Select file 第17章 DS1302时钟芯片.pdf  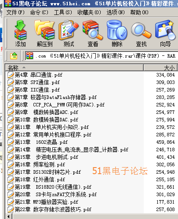(x=44, y=172)
